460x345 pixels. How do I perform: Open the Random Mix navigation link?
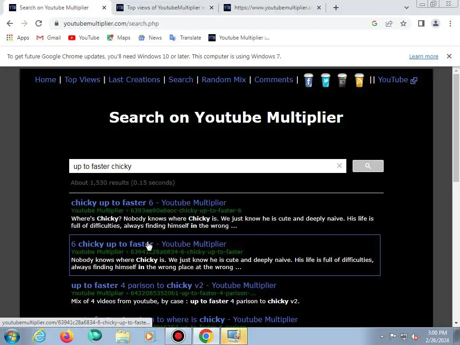pos(224,80)
